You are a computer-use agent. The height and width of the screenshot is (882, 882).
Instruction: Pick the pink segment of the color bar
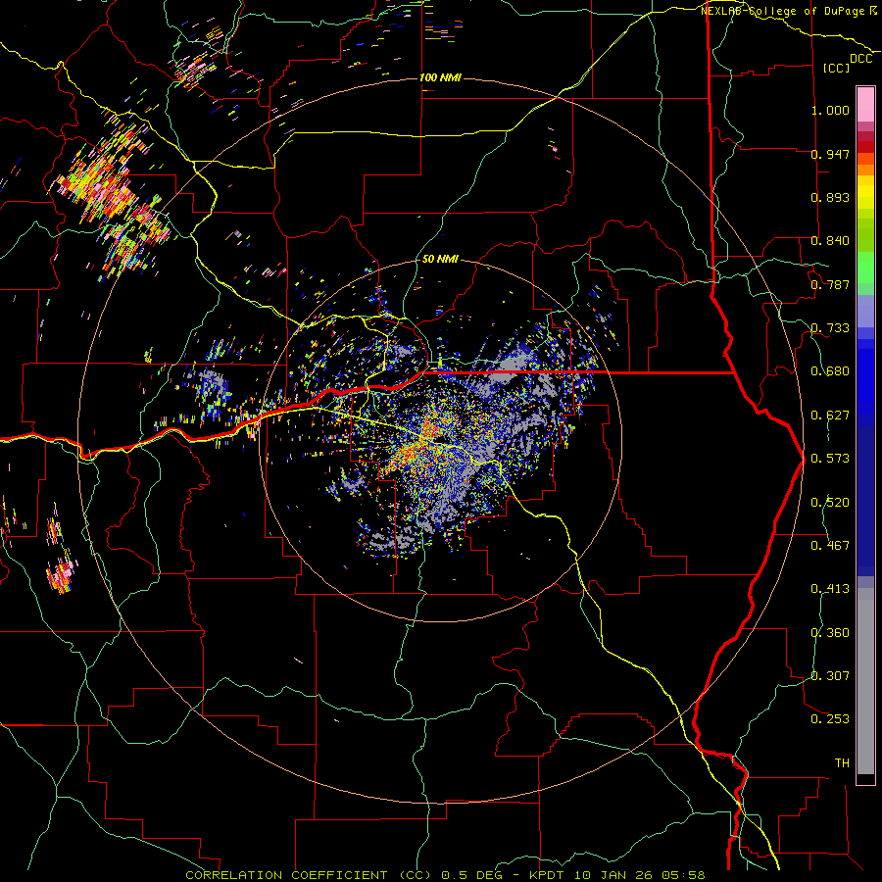click(865, 104)
